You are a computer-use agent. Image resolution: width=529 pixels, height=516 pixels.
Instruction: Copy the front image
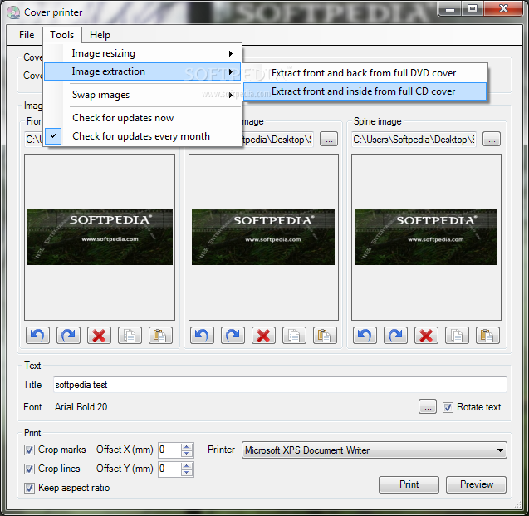click(130, 335)
